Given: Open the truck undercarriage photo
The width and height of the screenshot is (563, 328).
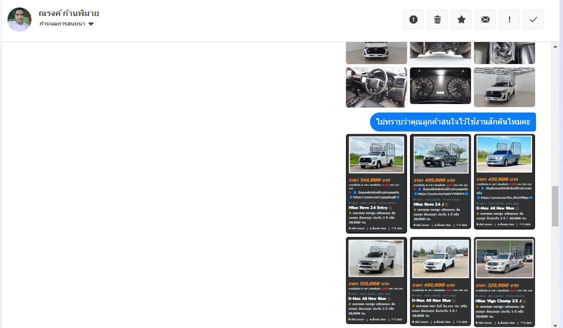Looking at the screenshot, I should (x=440, y=53).
